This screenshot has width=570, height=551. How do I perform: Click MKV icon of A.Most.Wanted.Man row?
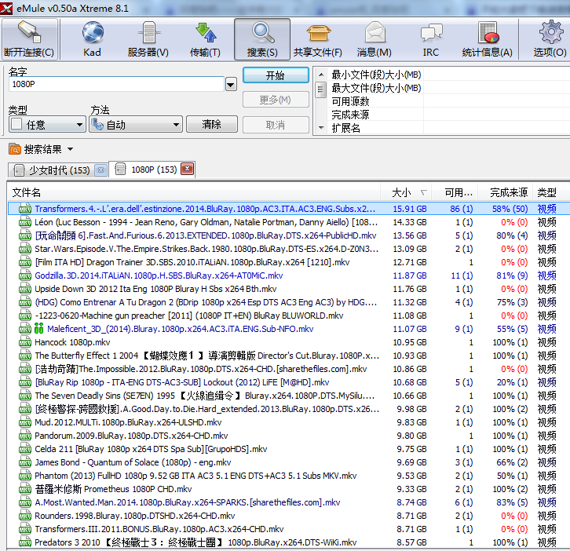point(24,502)
